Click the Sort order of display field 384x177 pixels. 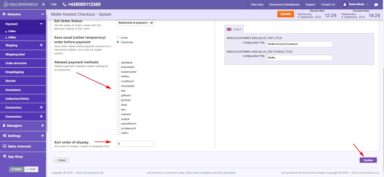coord(135,144)
